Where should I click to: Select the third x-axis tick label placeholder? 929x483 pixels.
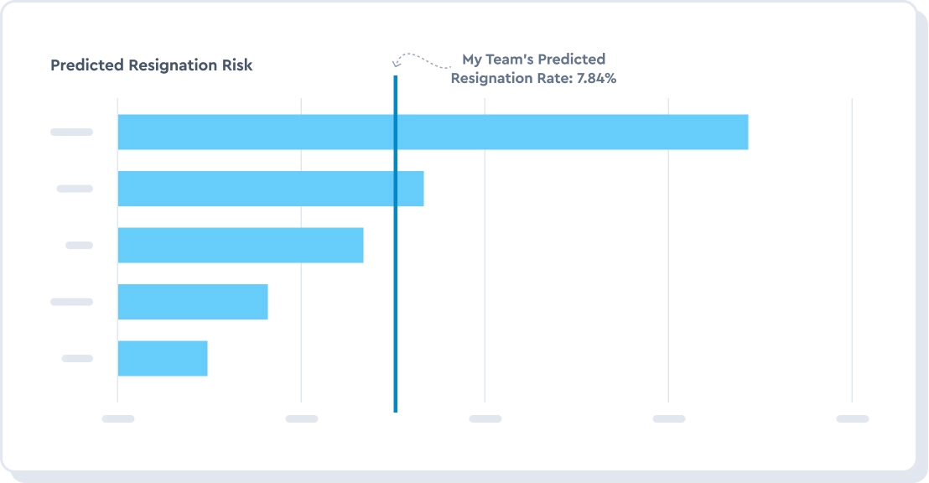485,418
